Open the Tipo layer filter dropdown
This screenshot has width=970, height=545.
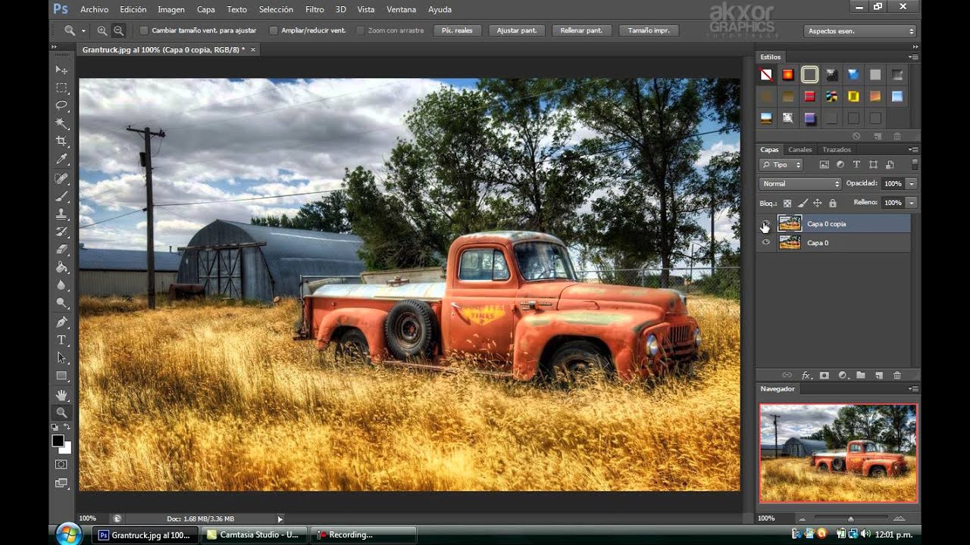coord(781,165)
